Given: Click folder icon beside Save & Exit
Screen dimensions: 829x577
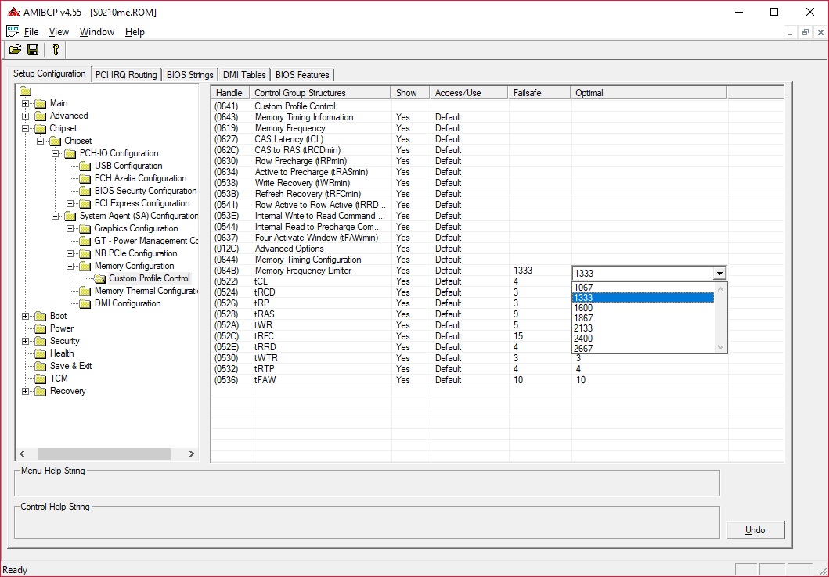Looking at the screenshot, I should point(41,367).
